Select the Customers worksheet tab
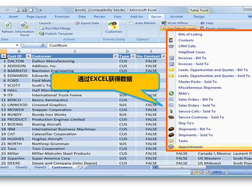The height and width of the screenshot is (189, 252). [x=62, y=167]
